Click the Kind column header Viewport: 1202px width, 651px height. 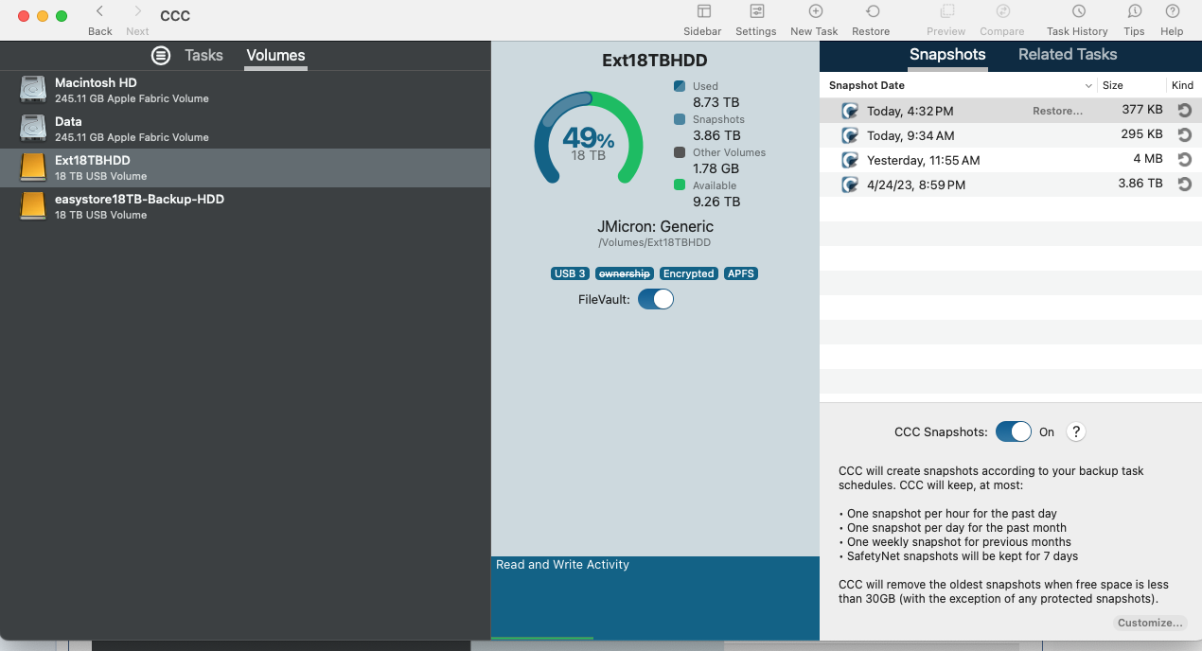(1182, 85)
